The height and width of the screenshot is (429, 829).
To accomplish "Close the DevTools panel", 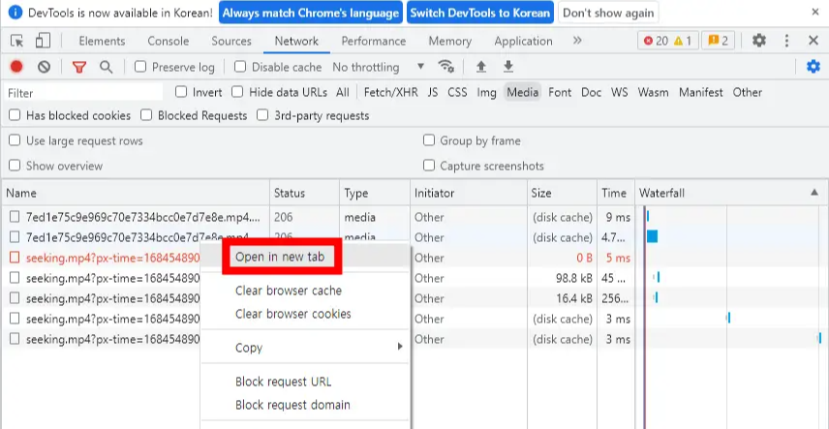I will pos(814,41).
